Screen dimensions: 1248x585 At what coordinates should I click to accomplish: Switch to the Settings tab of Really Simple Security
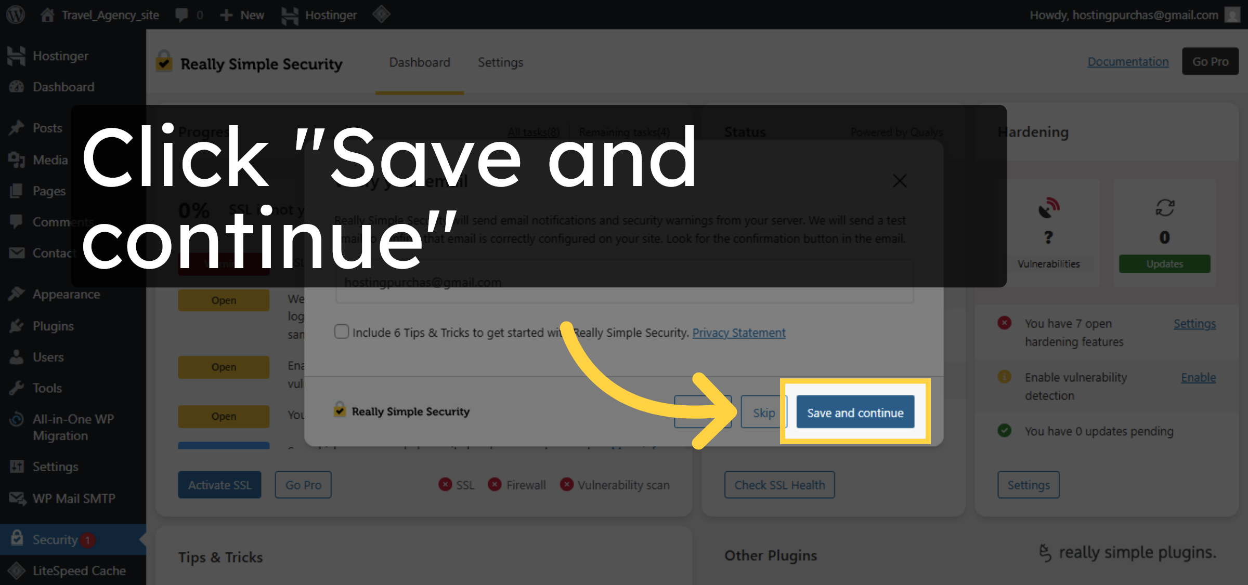pyautogui.click(x=500, y=63)
